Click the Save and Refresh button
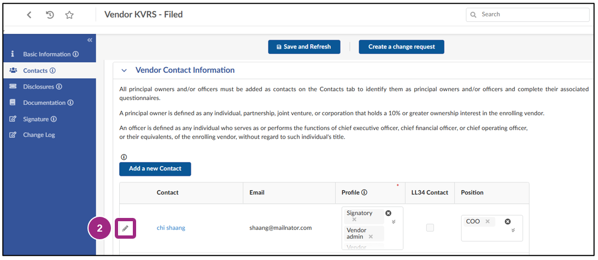Image resolution: width=598 pixels, height=260 pixels. coord(304,47)
